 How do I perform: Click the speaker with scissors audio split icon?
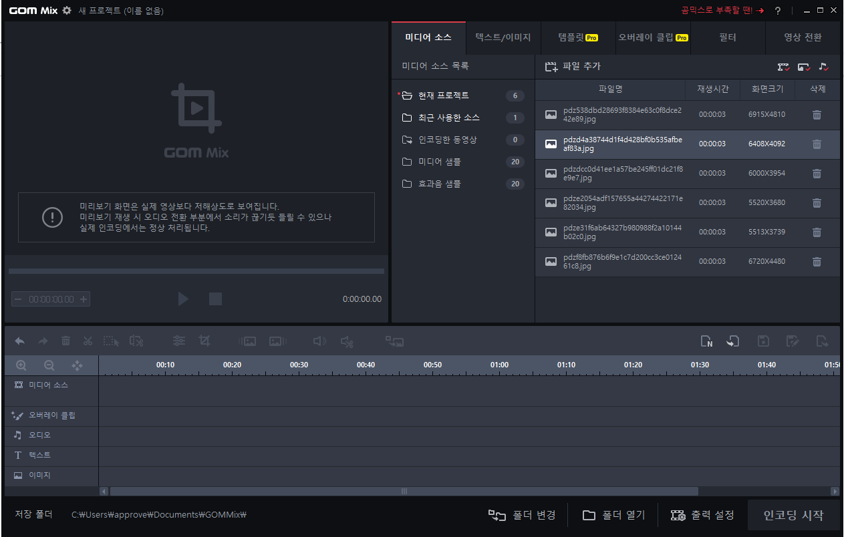347,341
